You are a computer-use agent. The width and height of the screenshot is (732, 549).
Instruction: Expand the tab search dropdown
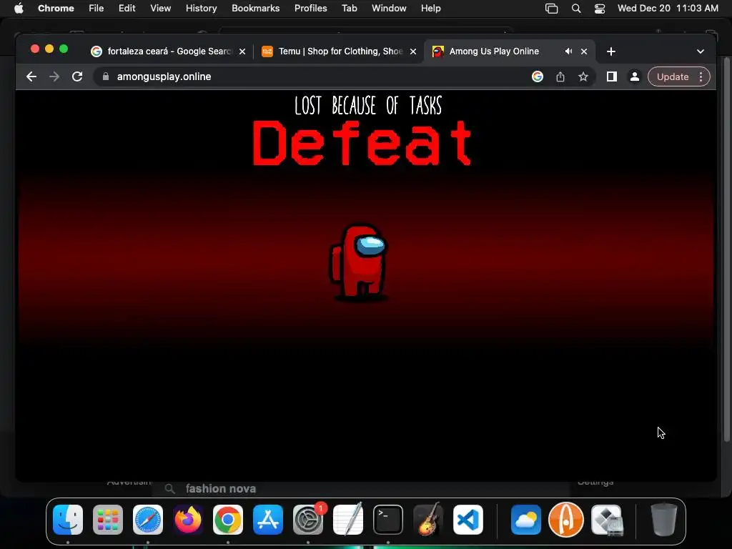click(x=701, y=51)
